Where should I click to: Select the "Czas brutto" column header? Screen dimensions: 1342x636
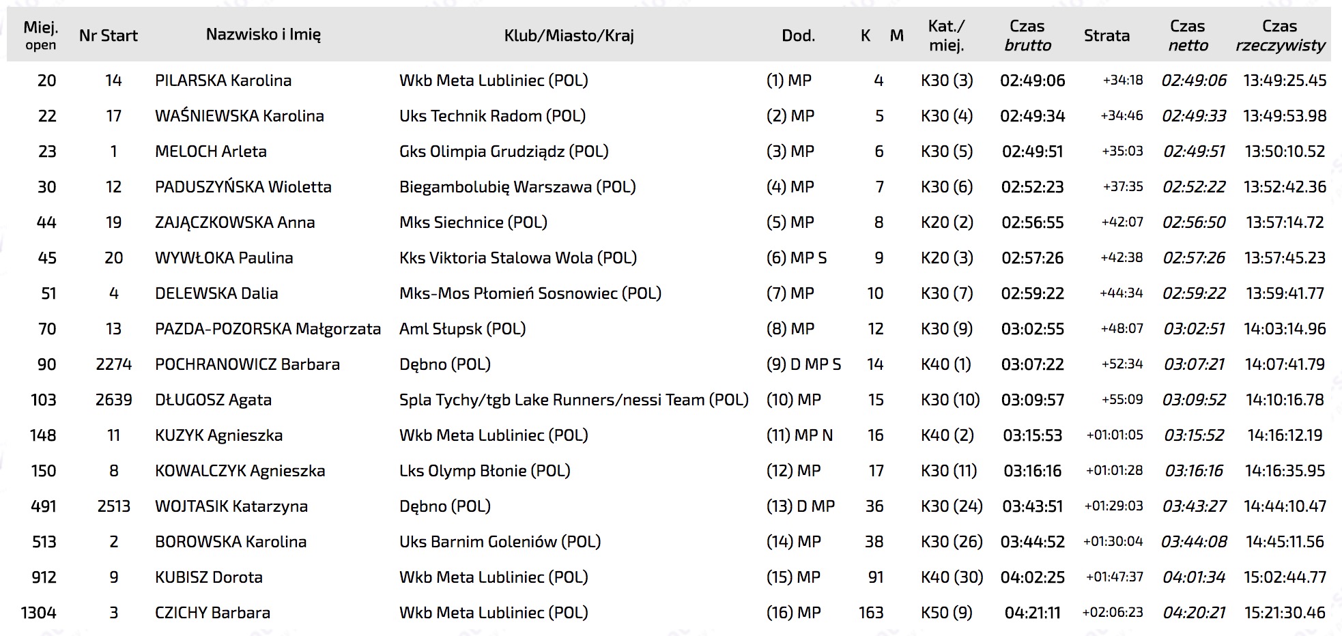tap(1027, 35)
